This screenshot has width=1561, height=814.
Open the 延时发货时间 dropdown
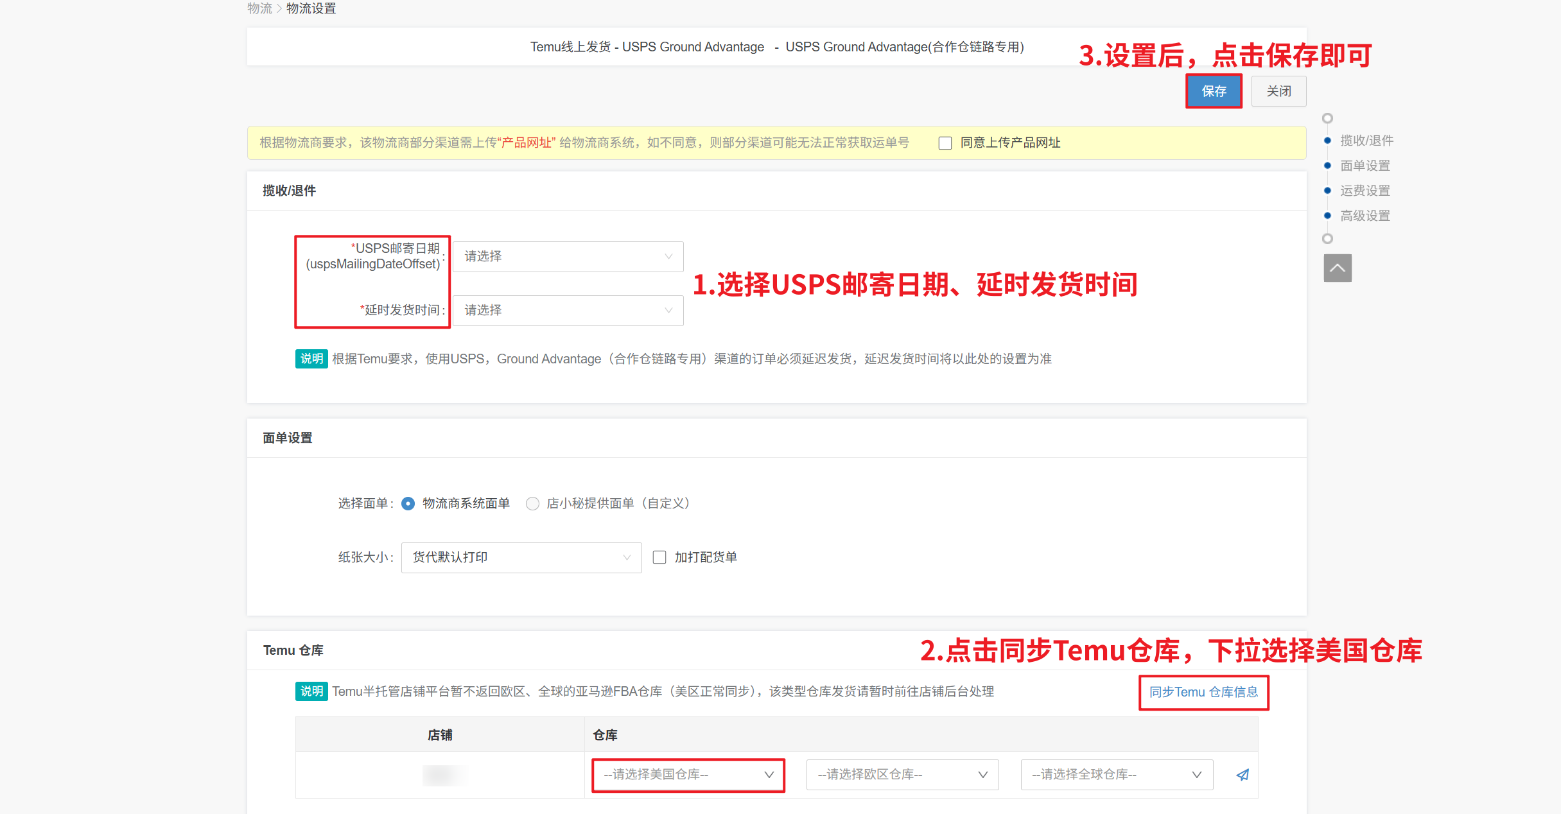pos(568,311)
